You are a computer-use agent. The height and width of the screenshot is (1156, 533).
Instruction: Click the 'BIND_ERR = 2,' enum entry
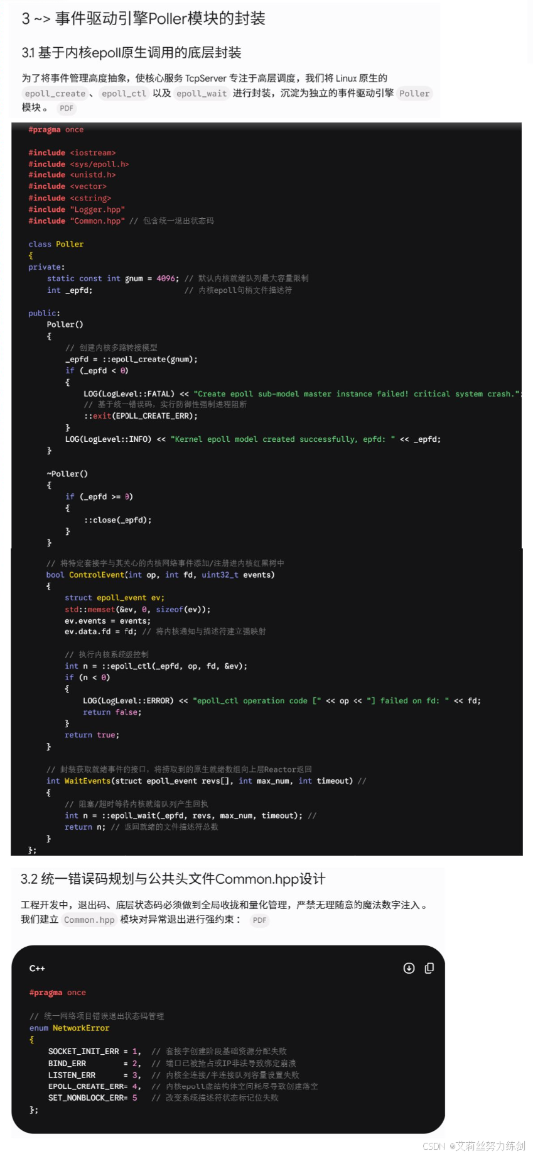coord(95,1064)
